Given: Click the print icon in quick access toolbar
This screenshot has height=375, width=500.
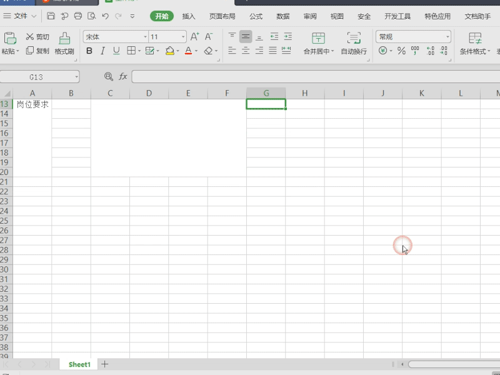Looking at the screenshot, I should (x=78, y=16).
